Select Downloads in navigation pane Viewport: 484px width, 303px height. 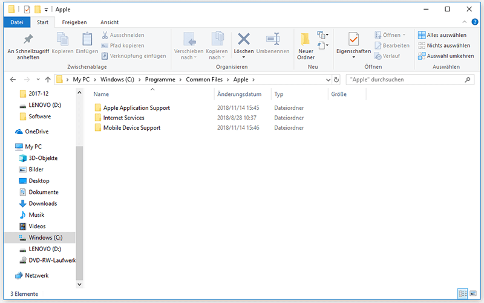(38, 203)
